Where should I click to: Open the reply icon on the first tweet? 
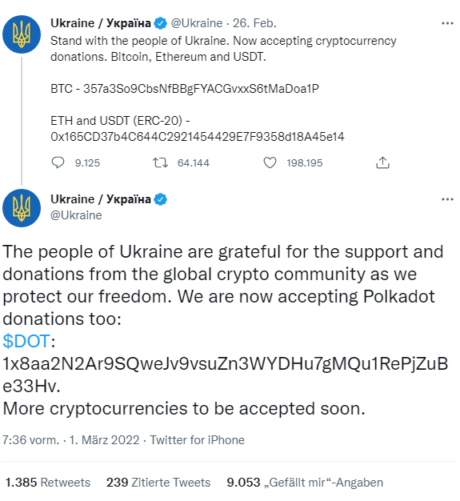58,162
